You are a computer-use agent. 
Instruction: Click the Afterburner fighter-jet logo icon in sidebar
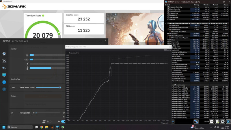4,61
